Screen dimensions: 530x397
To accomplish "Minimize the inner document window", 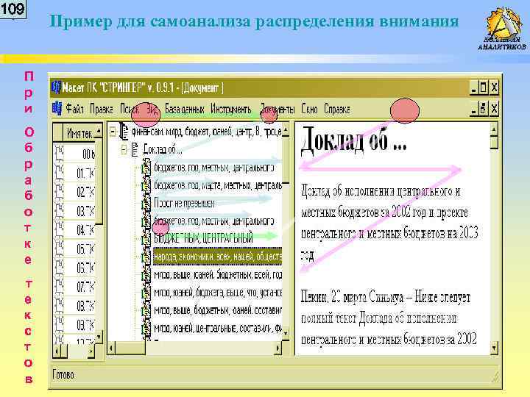I will (x=473, y=110).
